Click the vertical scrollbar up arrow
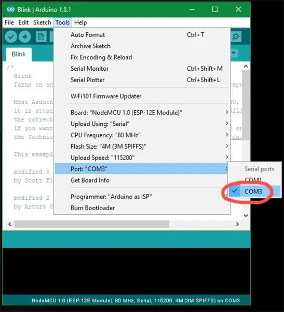 pyautogui.click(x=246, y=66)
